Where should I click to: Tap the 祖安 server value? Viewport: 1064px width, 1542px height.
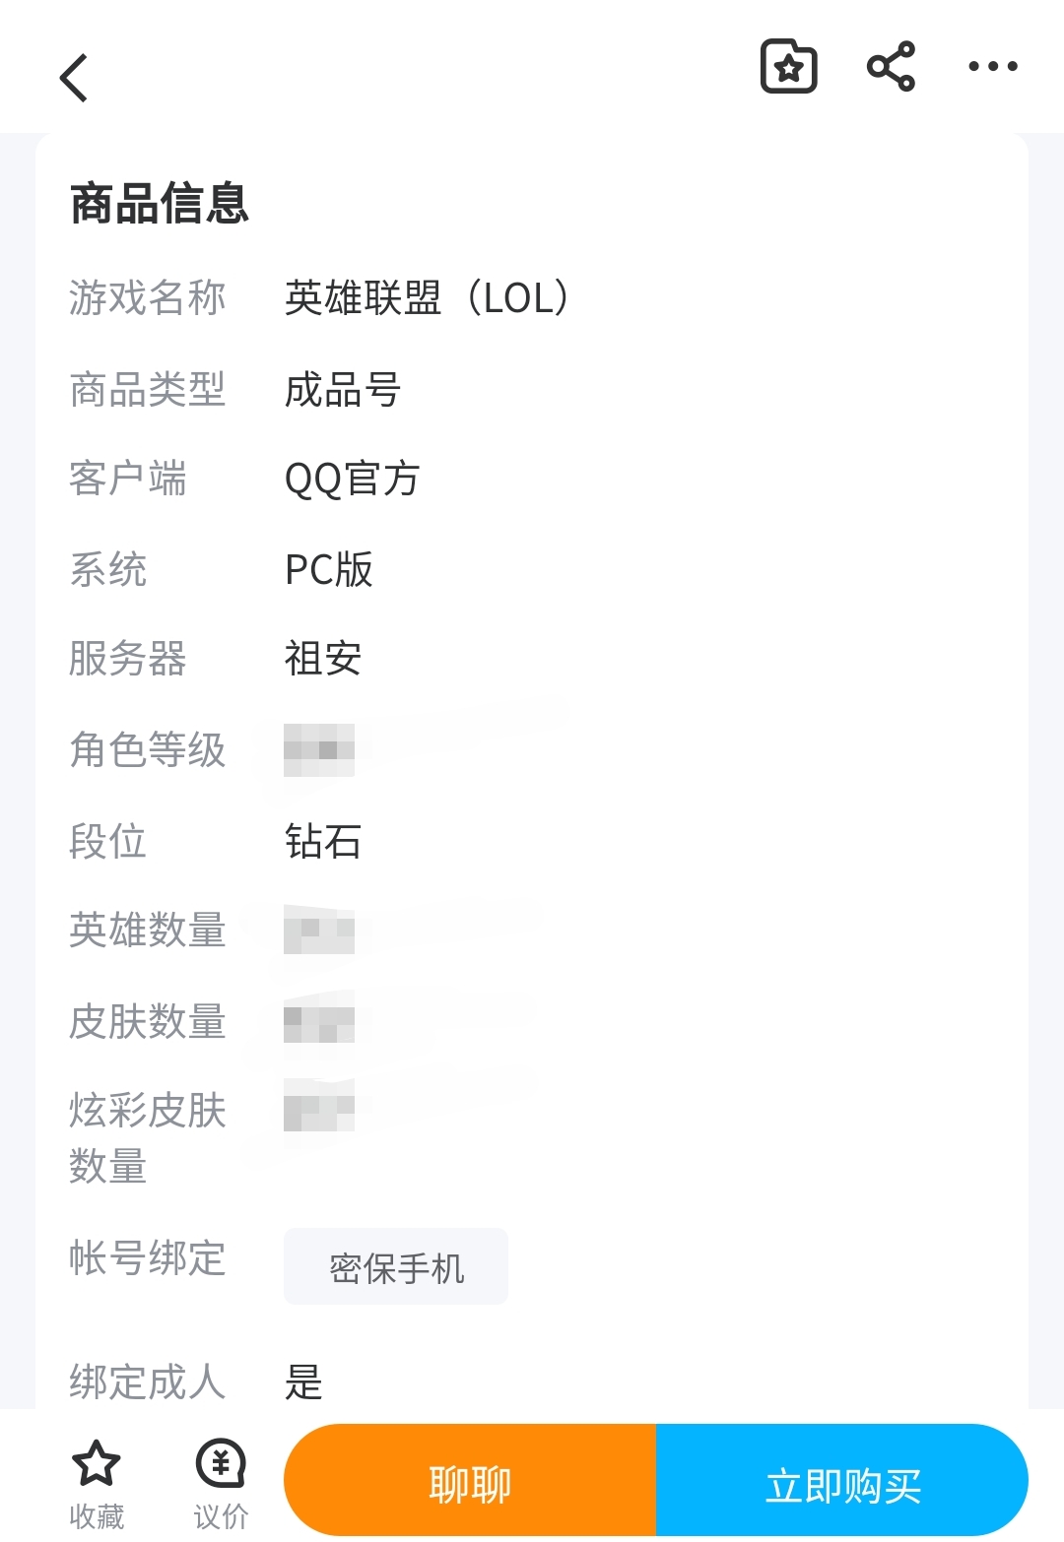pyautogui.click(x=323, y=659)
